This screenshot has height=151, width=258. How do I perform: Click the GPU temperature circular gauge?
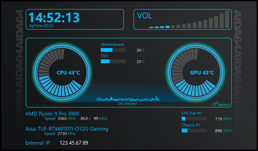point(196,72)
